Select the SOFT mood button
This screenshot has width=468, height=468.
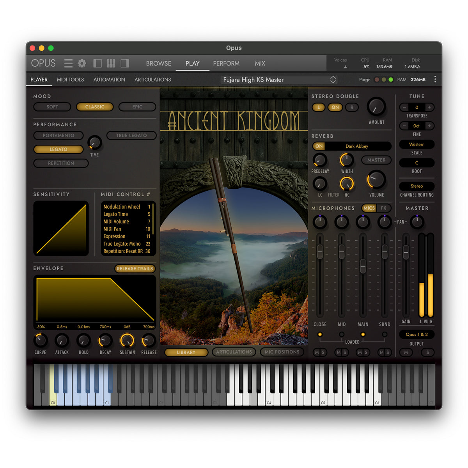(x=52, y=107)
